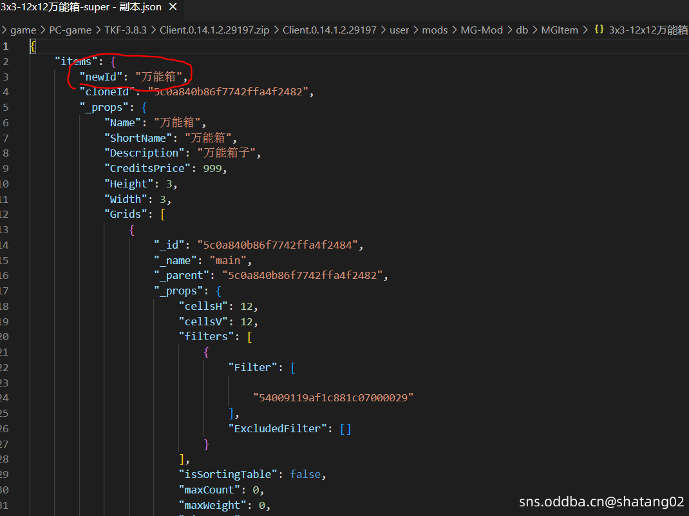Expand the PC-game breadcrumb segment
Image resolution: width=689 pixels, height=516 pixels.
[x=71, y=30]
